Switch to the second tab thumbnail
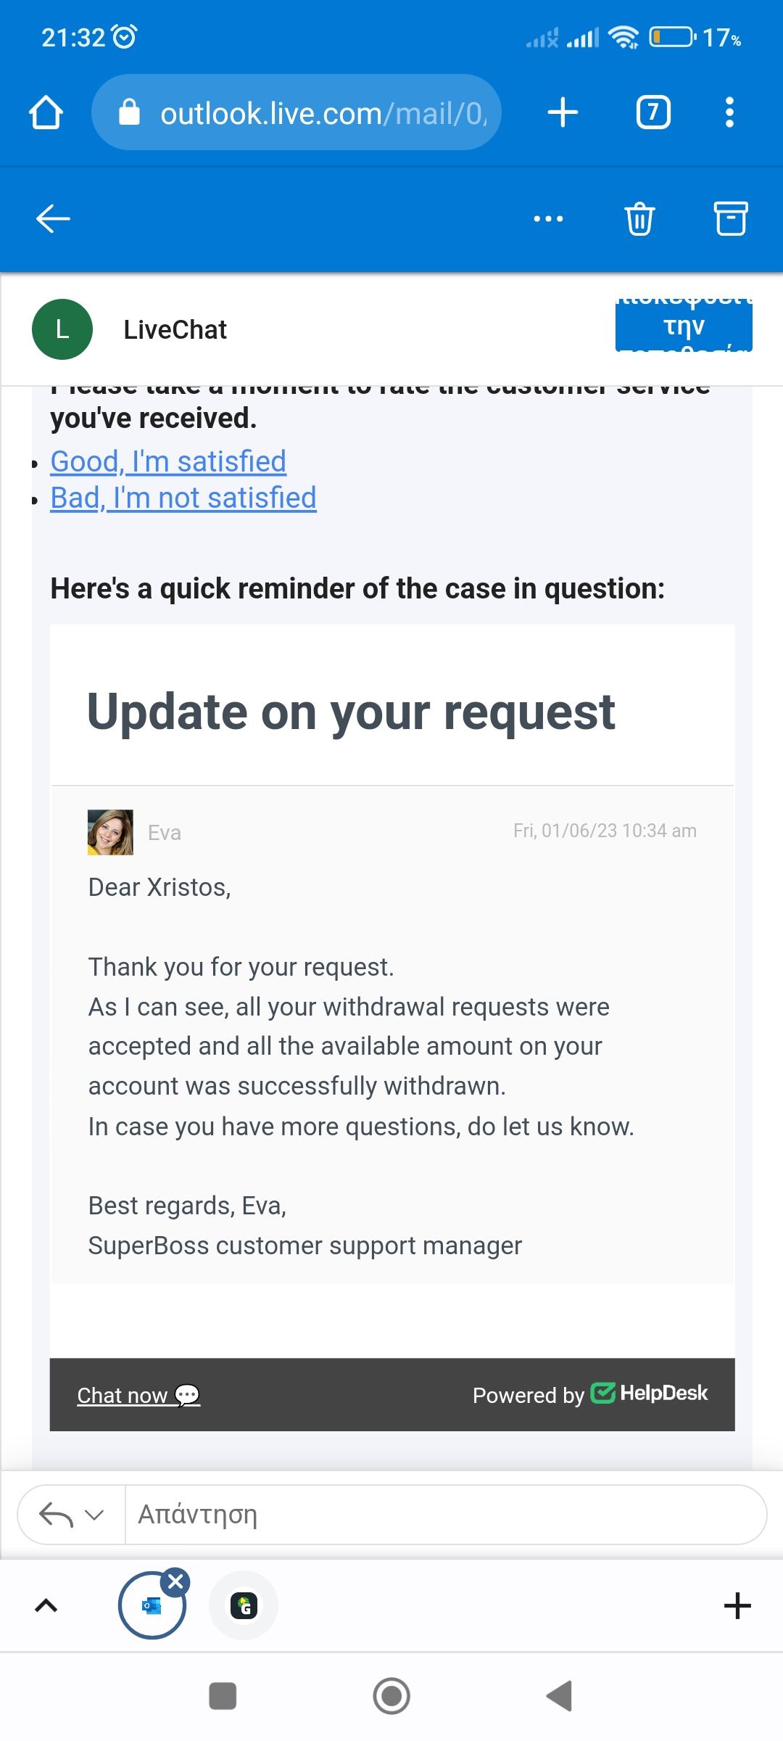This screenshot has height=1741, width=783. point(244,1606)
